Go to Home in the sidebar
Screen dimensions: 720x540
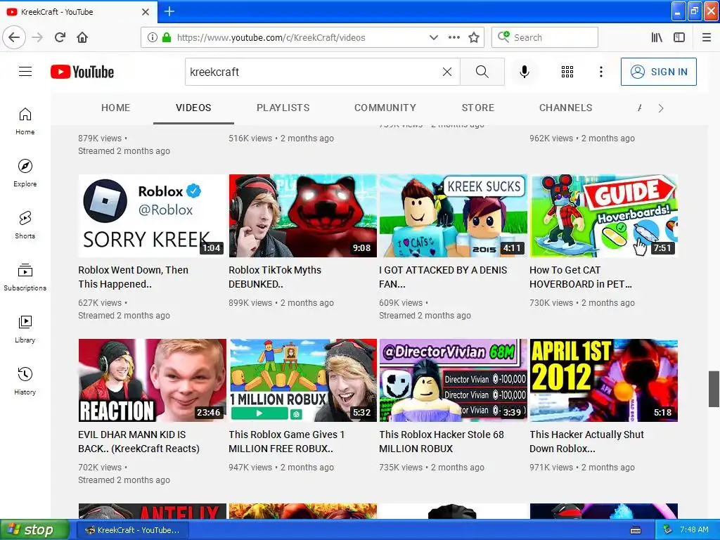click(25, 122)
